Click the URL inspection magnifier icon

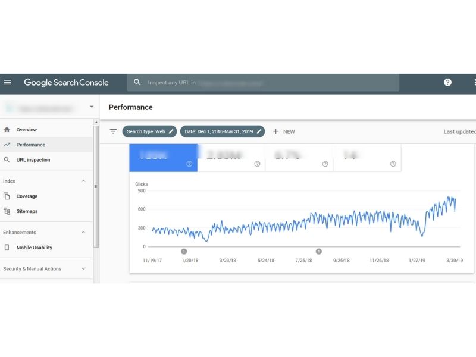[x=7, y=159]
